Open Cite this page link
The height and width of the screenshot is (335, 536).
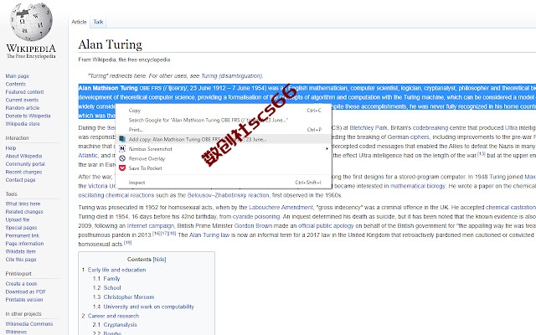pyautogui.click(x=21, y=260)
